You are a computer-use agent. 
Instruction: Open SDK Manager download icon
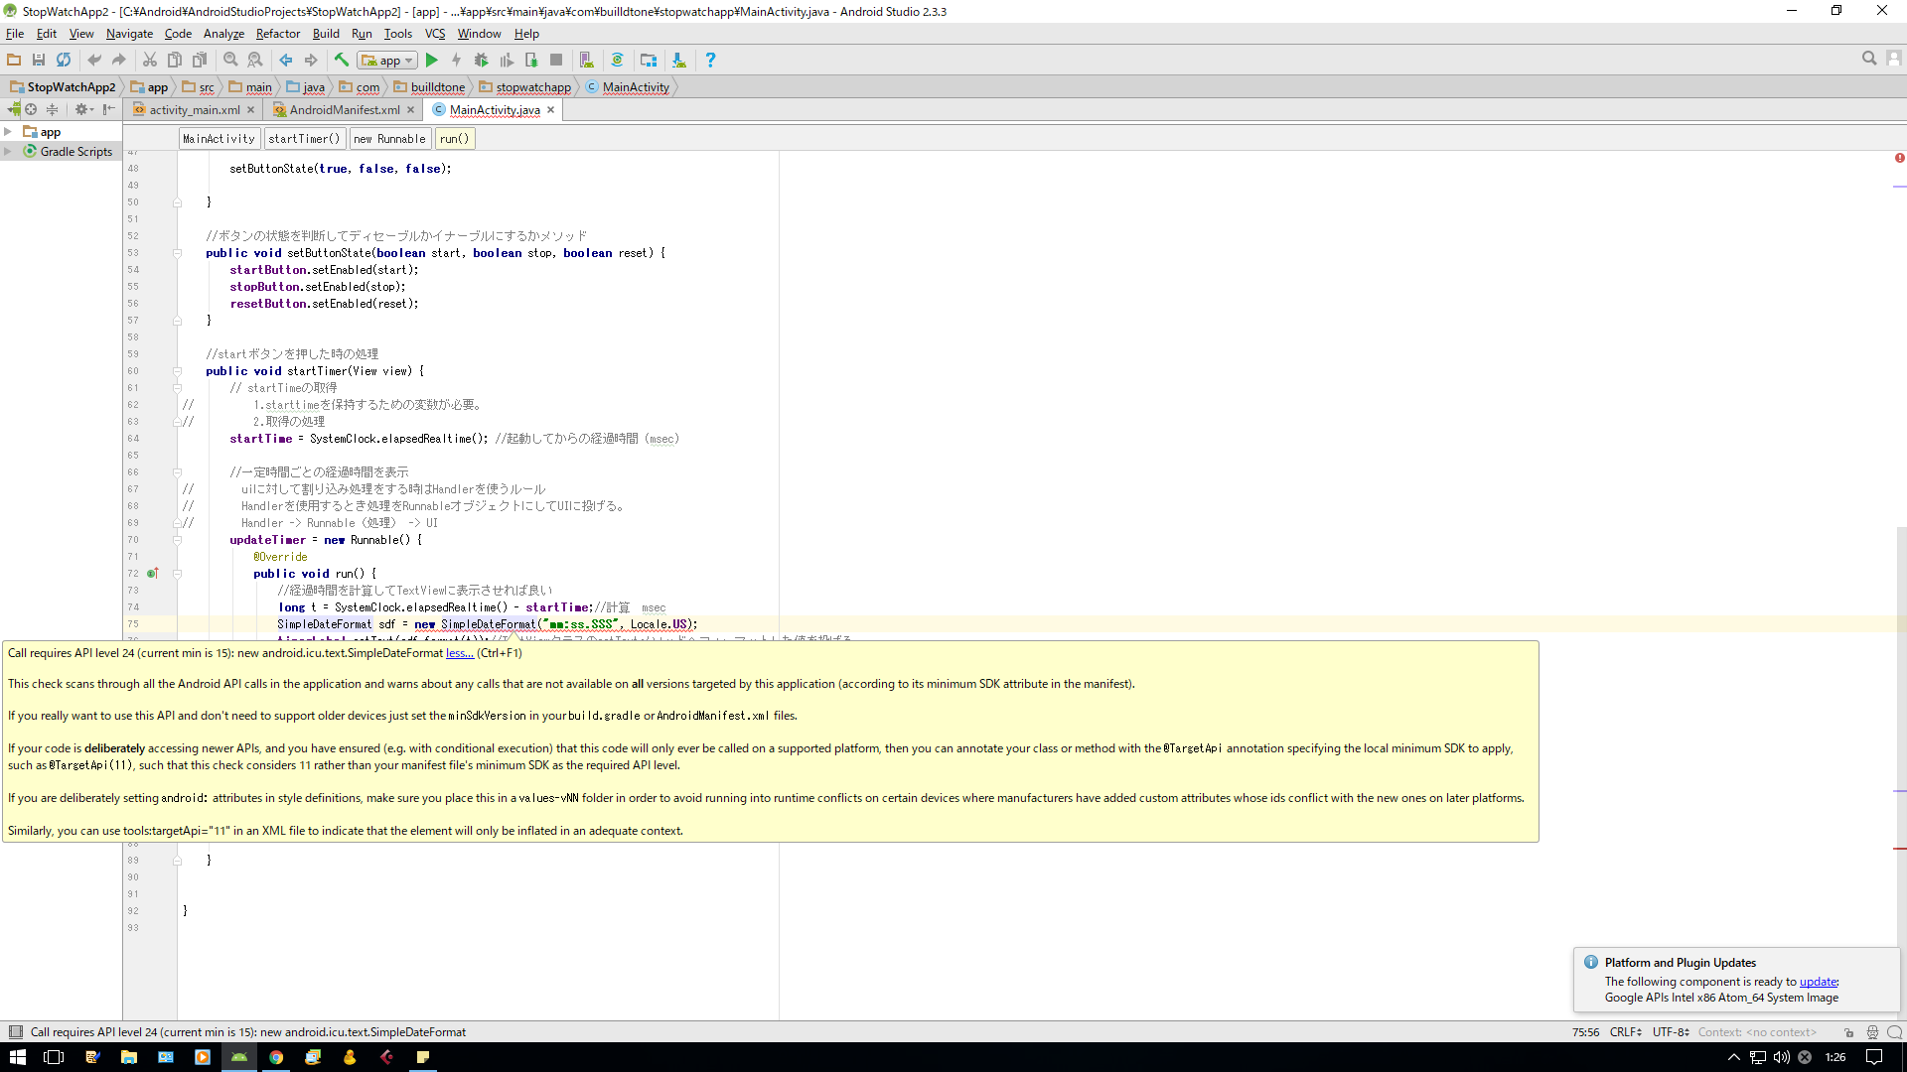(x=678, y=61)
